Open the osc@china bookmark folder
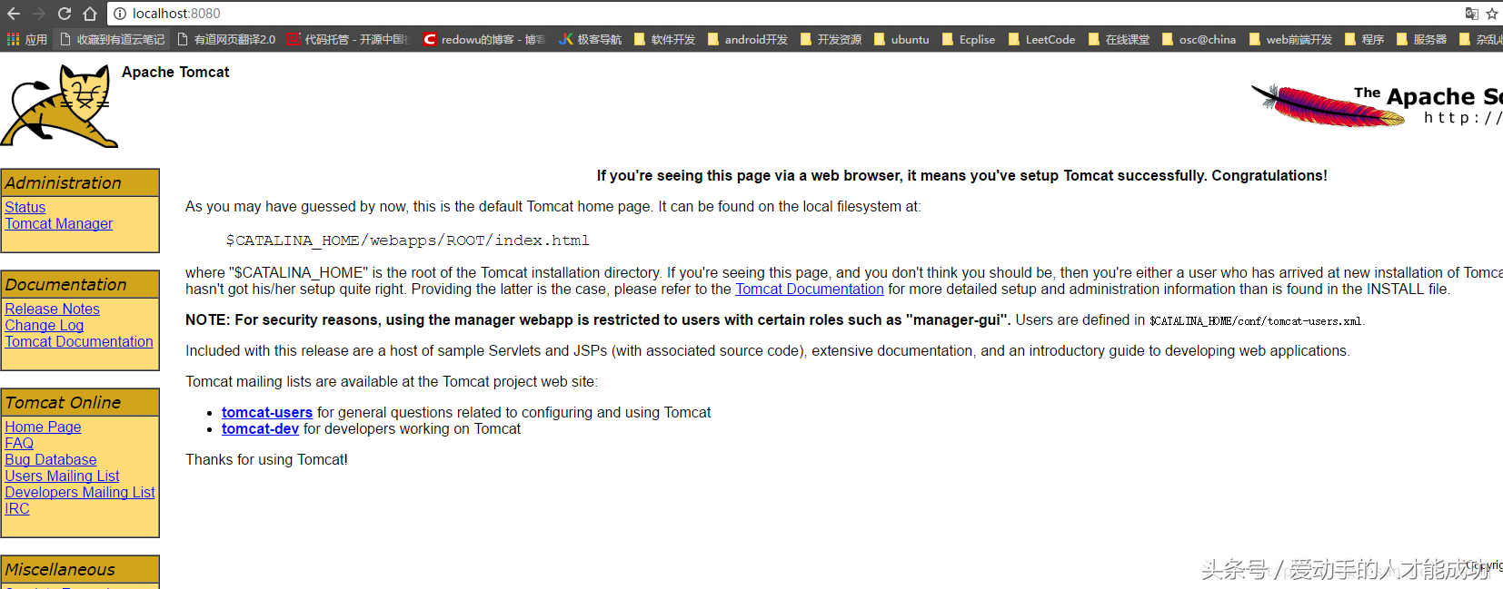1503x589 pixels. click(x=1199, y=39)
